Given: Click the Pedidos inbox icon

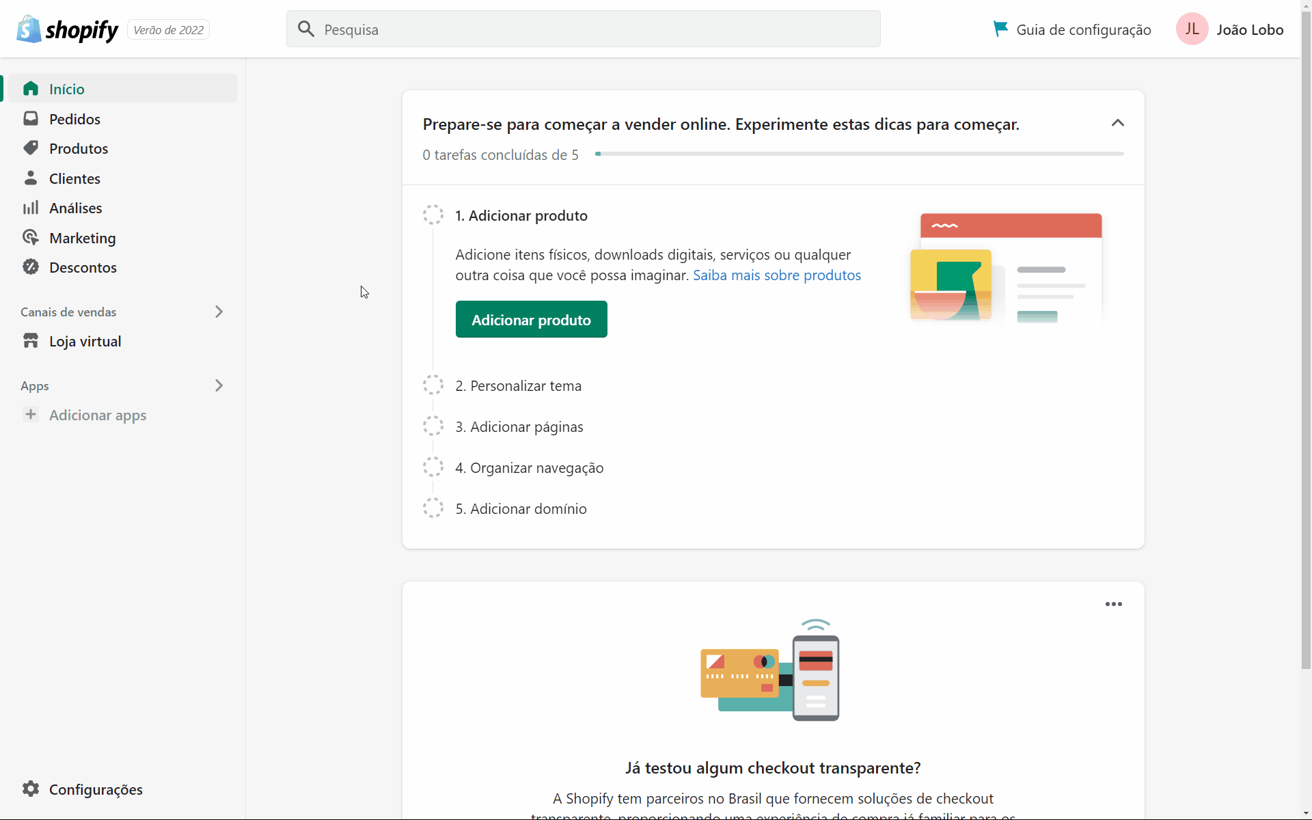Looking at the screenshot, I should (x=31, y=118).
